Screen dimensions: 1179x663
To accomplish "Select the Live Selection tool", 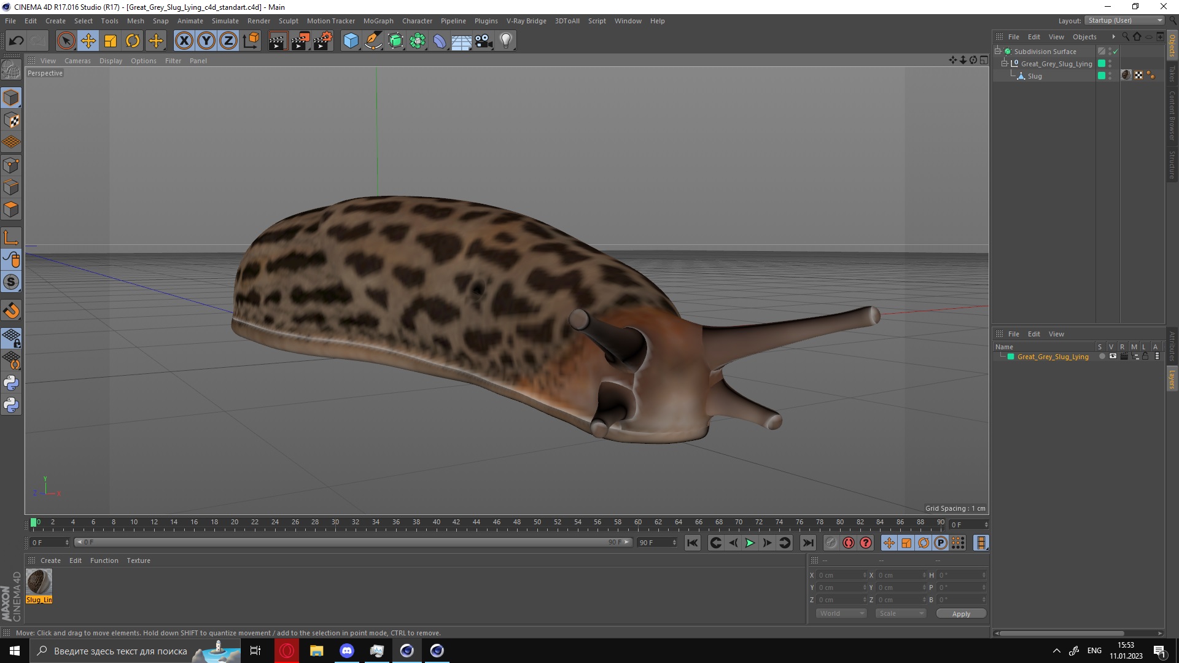I will pos(66,41).
